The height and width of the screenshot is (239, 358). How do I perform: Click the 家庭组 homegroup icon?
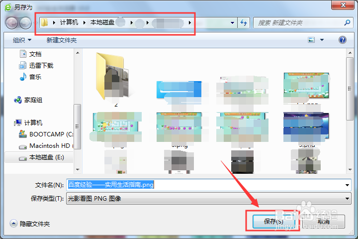(x=18, y=100)
